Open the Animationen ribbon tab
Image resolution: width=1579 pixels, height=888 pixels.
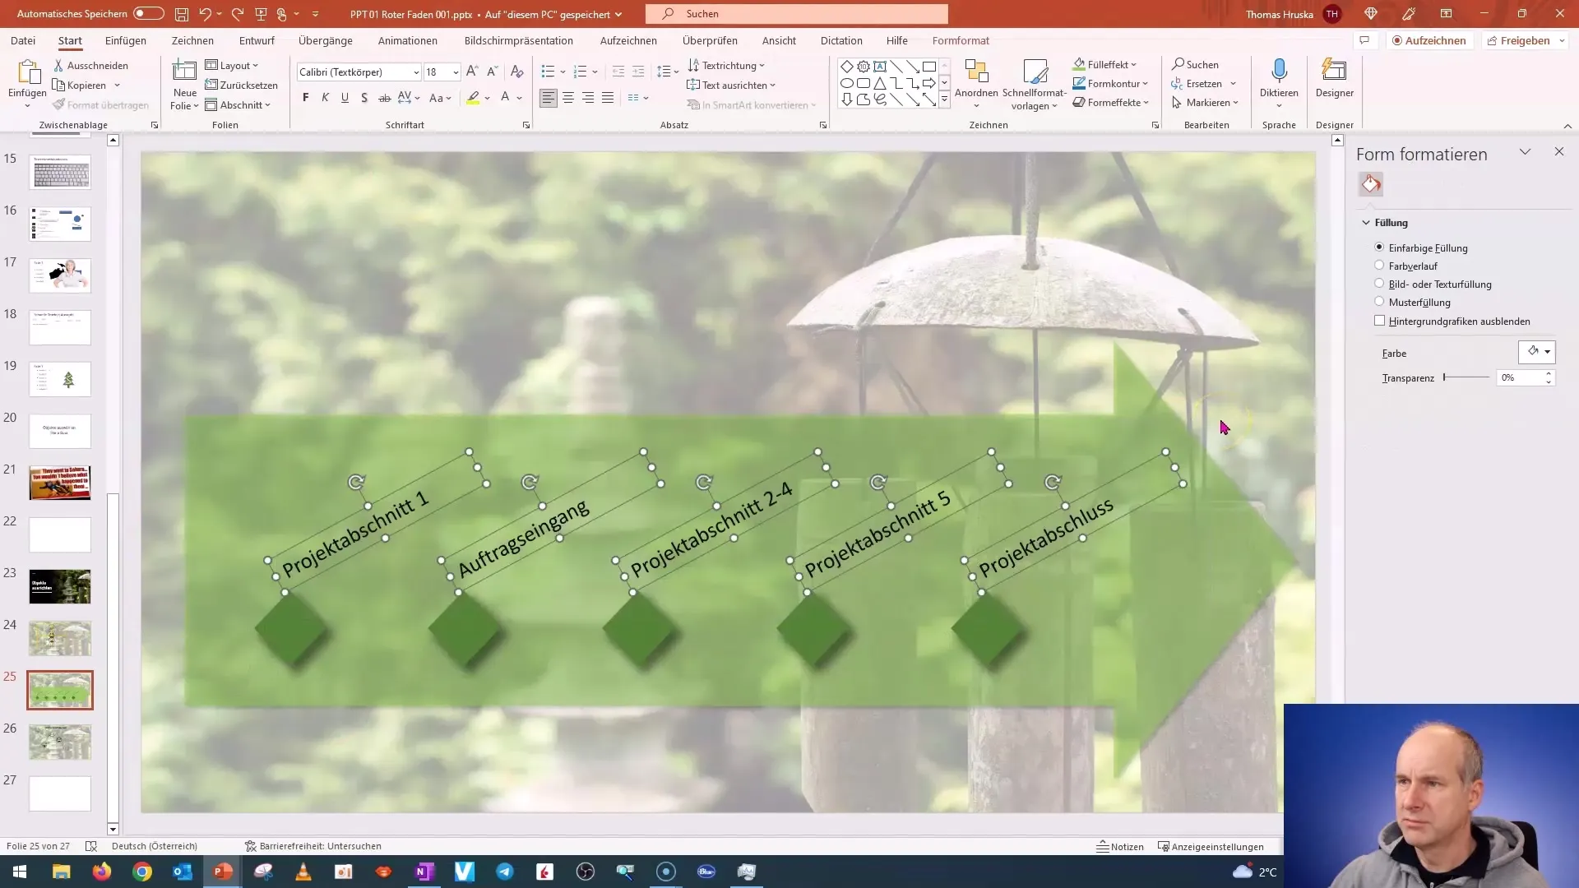[407, 40]
